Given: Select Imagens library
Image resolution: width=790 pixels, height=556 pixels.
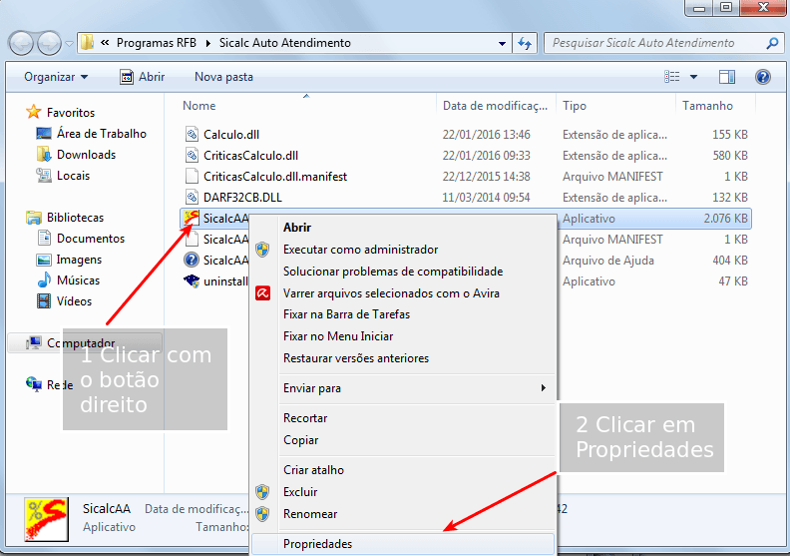Looking at the screenshot, I should pyautogui.click(x=79, y=260).
